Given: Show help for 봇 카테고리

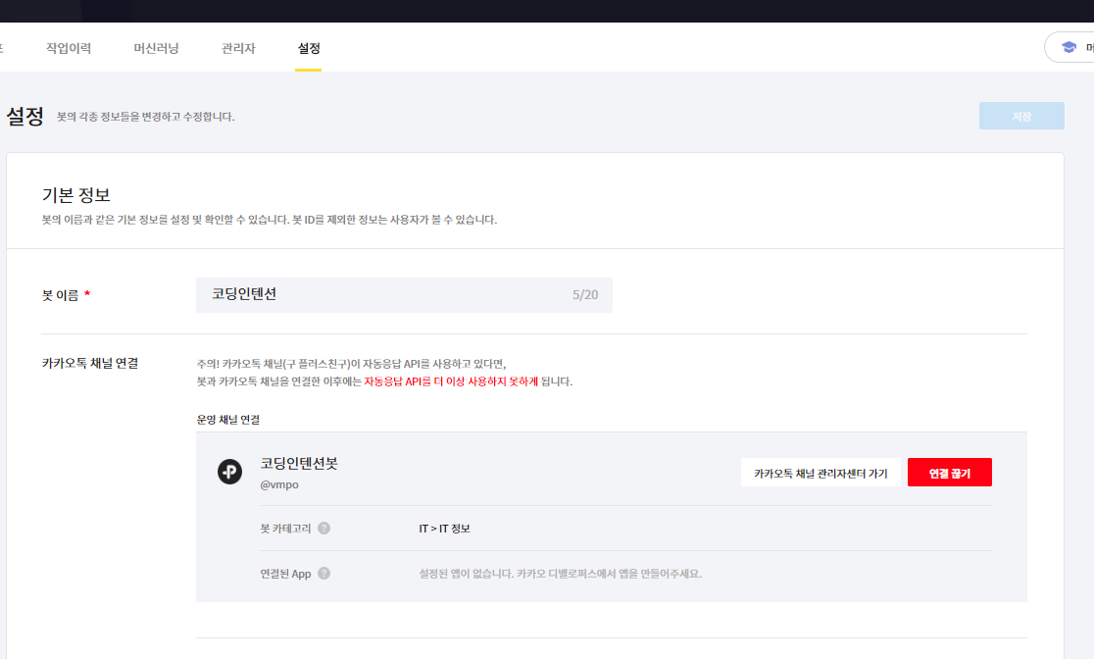Looking at the screenshot, I should point(323,529).
